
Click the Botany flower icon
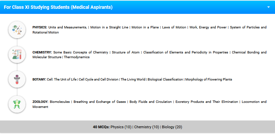17,80
